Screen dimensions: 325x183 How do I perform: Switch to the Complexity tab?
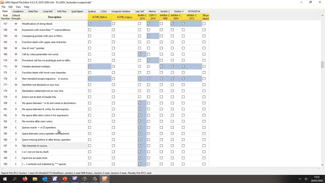coord(18,11)
